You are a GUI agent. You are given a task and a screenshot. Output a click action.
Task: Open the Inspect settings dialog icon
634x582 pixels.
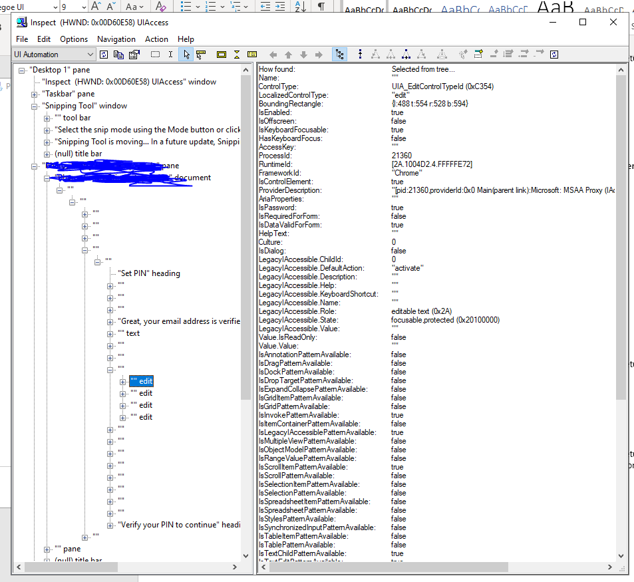[x=134, y=55]
